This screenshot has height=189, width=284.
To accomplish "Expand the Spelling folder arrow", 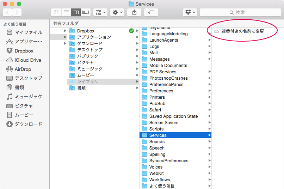I will 209,154.
